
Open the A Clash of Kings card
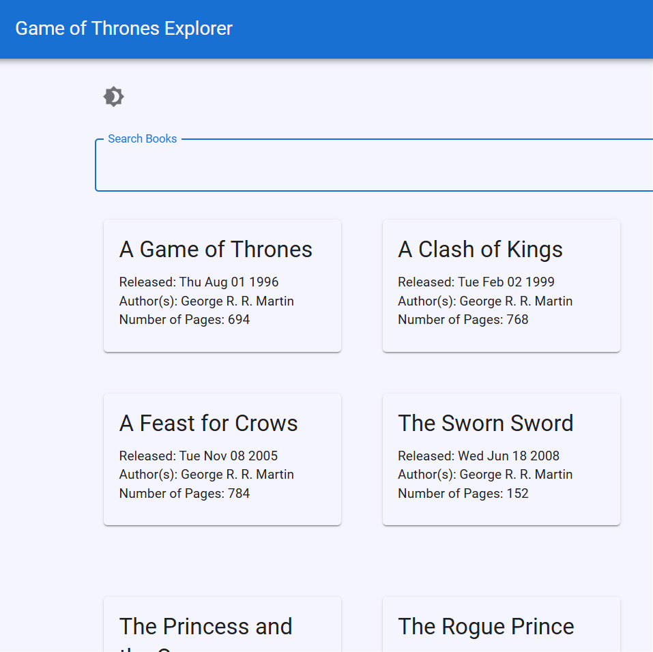point(501,285)
